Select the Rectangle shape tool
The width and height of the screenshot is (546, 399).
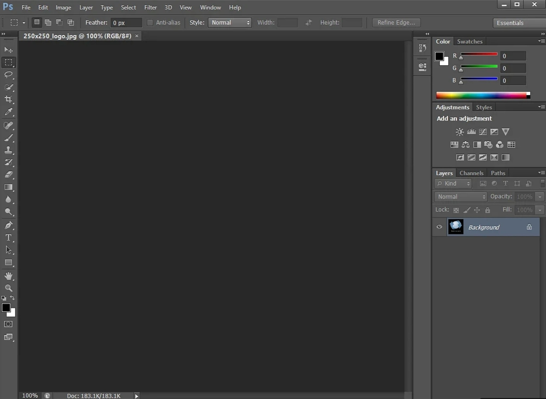tap(8, 263)
